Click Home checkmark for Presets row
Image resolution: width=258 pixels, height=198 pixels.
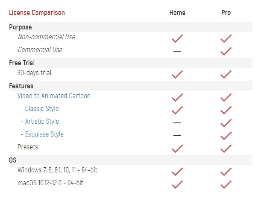[x=177, y=148]
